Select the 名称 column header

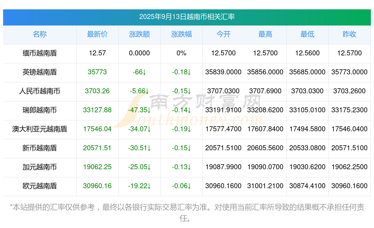tap(40, 35)
